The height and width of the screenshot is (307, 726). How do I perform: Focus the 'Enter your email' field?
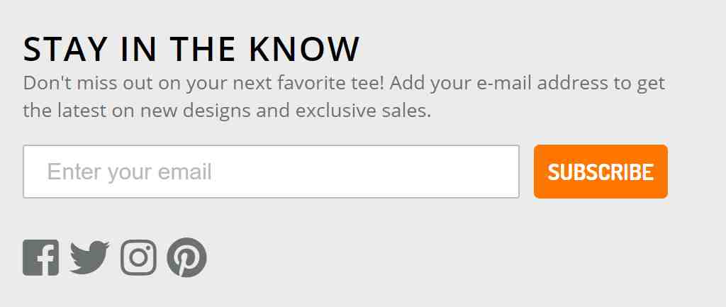pos(271,172)
